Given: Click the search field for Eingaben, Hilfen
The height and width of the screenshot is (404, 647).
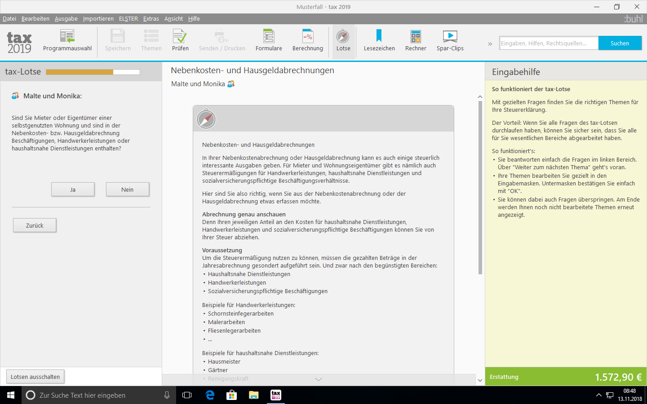Looking at the screenshot, I should [549, 43].
